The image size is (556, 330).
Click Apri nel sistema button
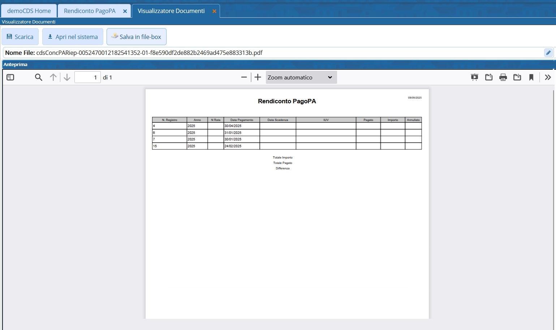pos(73,37)
